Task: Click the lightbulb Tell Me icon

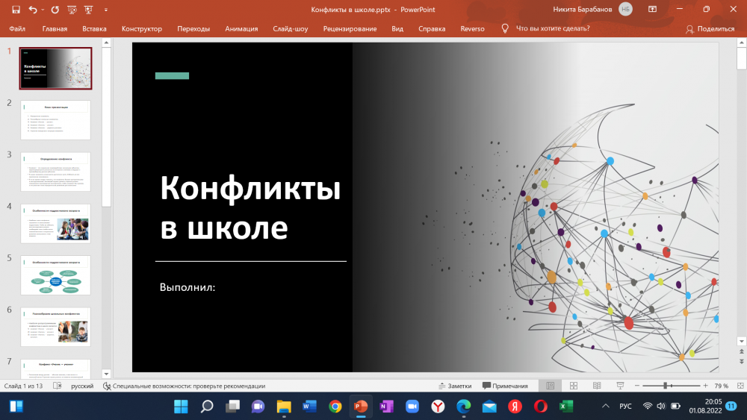Action: pyautogui.click(x=505, y=28)
